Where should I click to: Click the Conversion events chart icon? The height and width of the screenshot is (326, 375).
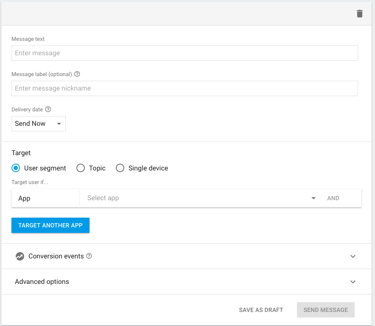tap(20, 256)
